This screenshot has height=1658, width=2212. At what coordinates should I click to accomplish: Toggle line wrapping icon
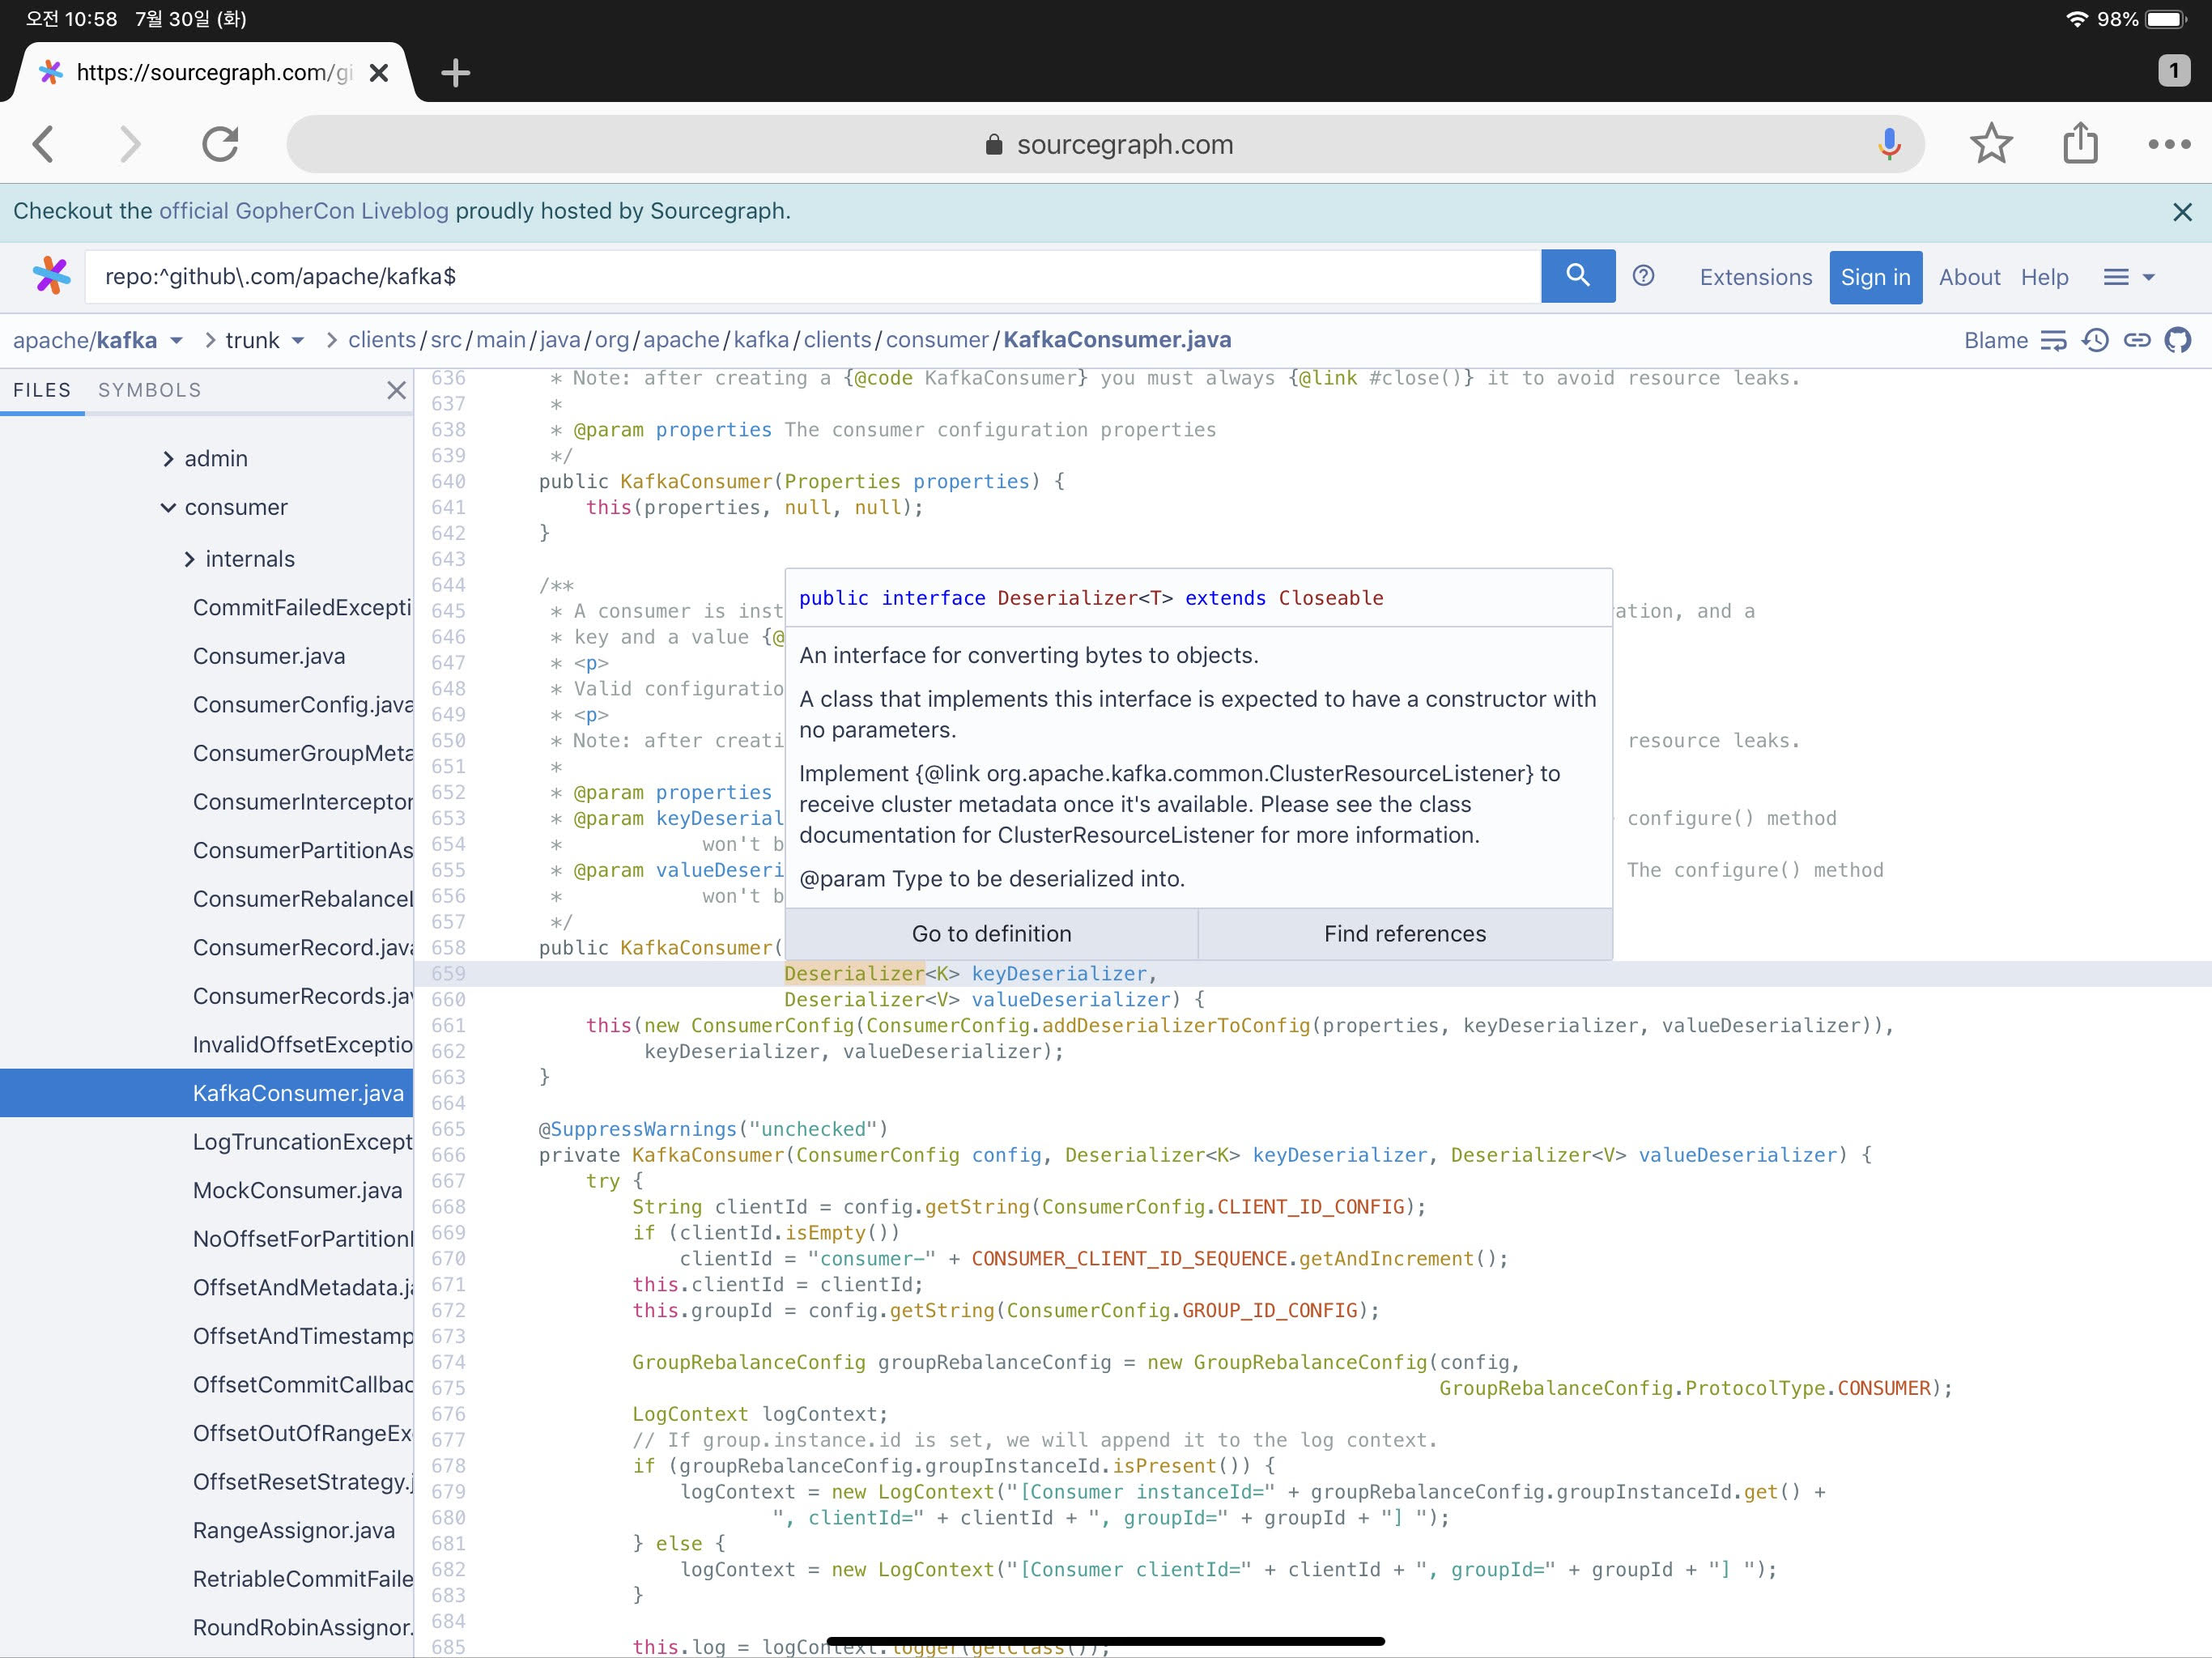2053,341
